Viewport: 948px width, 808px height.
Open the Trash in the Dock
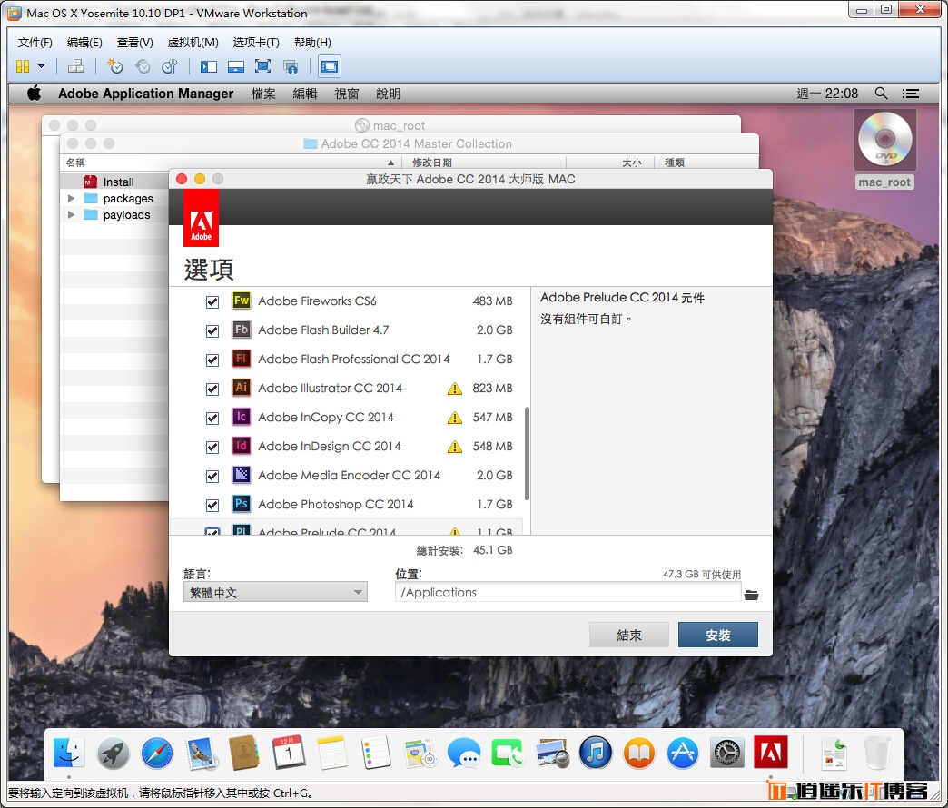click(x=877, y=753)
